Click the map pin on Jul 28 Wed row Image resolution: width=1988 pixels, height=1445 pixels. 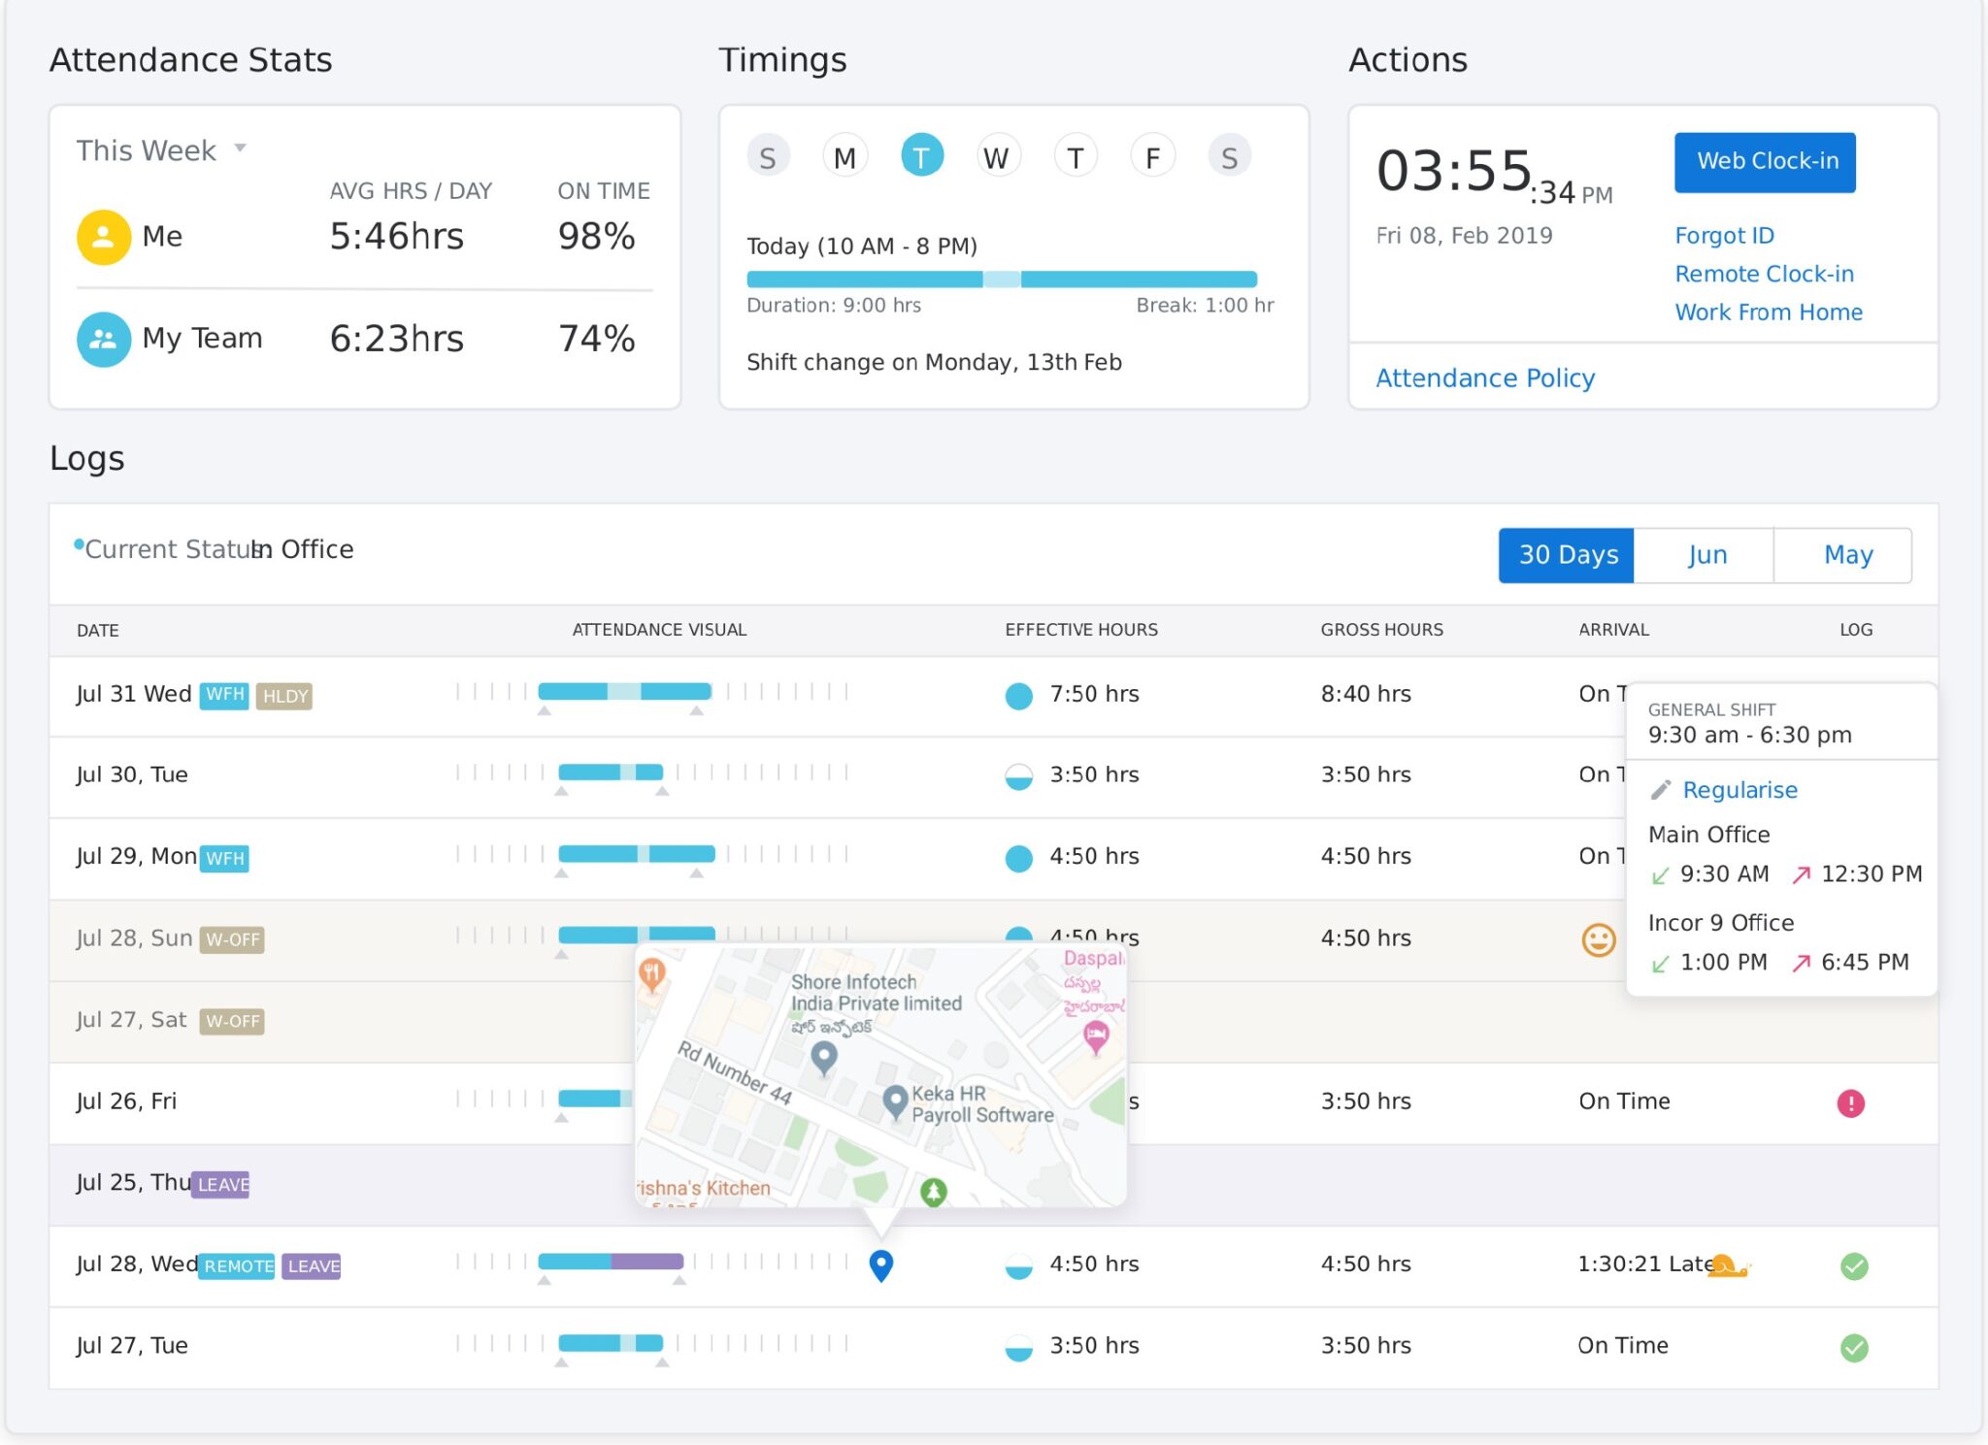(880, 1264)
